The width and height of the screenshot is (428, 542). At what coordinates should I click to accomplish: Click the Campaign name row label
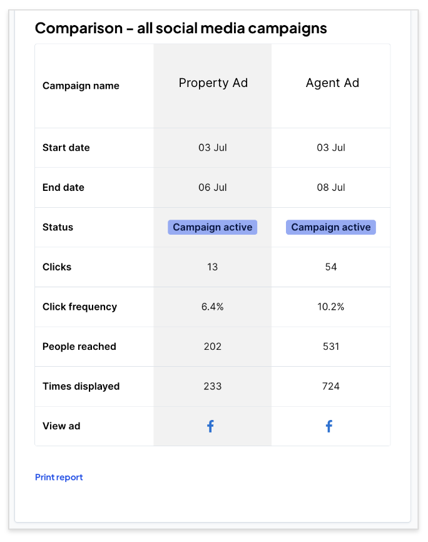(81, 86)
